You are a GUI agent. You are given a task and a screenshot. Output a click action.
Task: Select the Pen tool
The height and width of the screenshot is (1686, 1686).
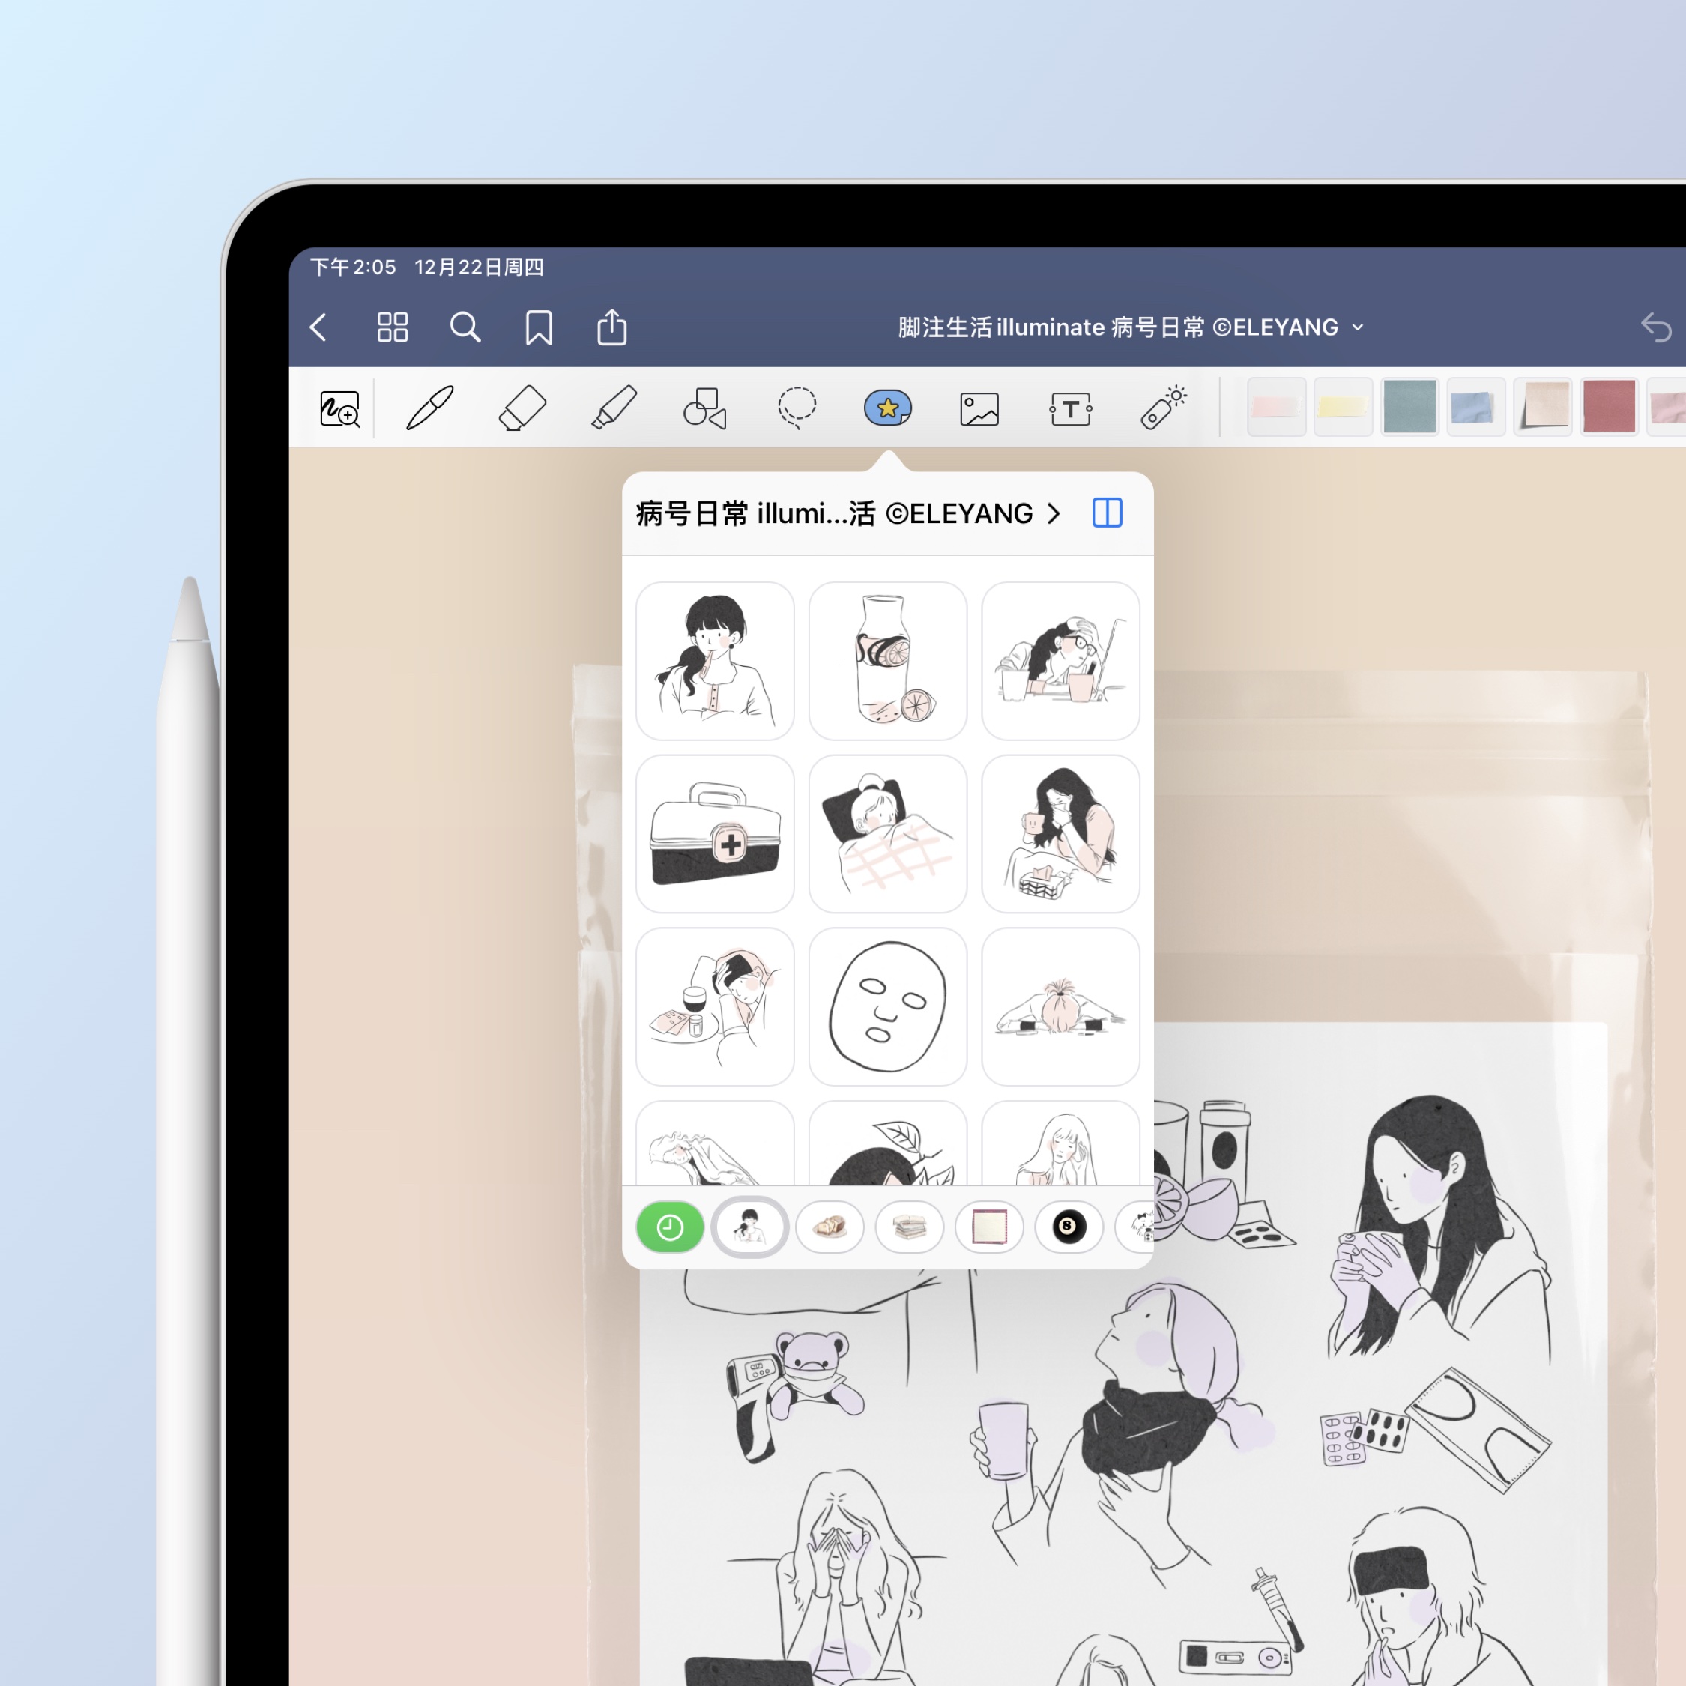click(430, 408)
